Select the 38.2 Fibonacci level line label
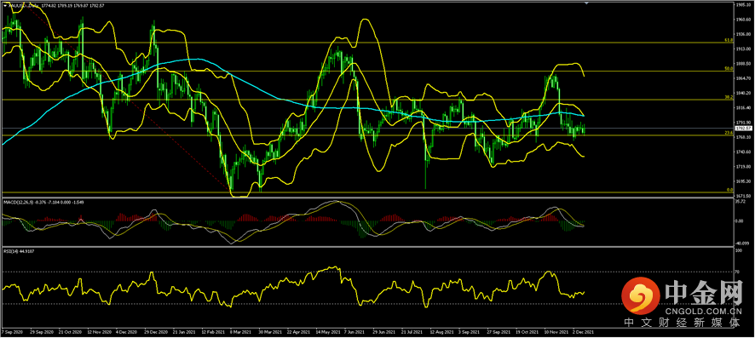The image size is (755, 338). (729, 97)
